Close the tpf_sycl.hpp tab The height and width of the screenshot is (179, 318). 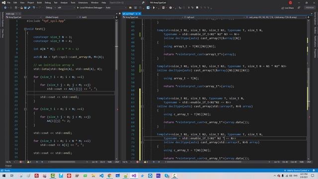tap(140, 14)
